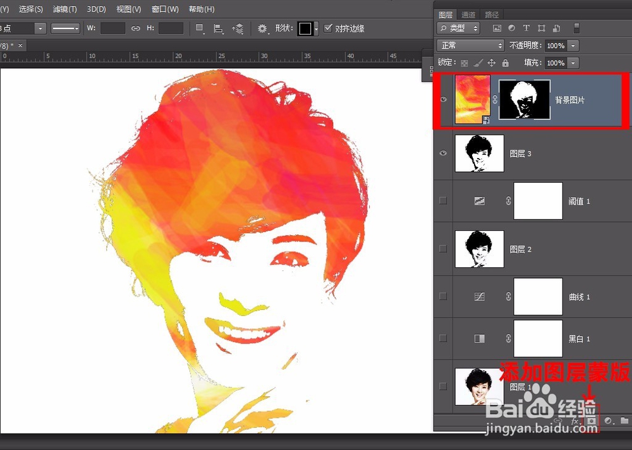Viewport: 632px width, 450px height.
Task: Click the add layer mask icon
Action: (x=591, y=420)
